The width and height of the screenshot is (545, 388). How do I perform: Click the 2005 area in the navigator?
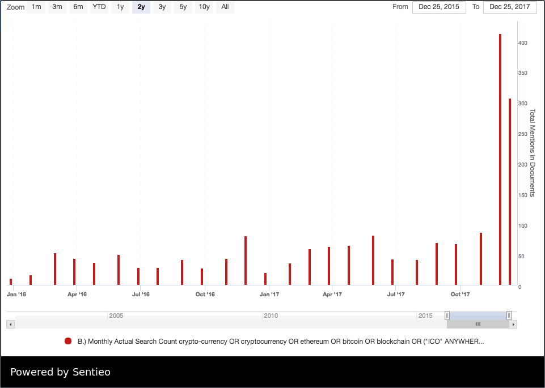(116, 315)
